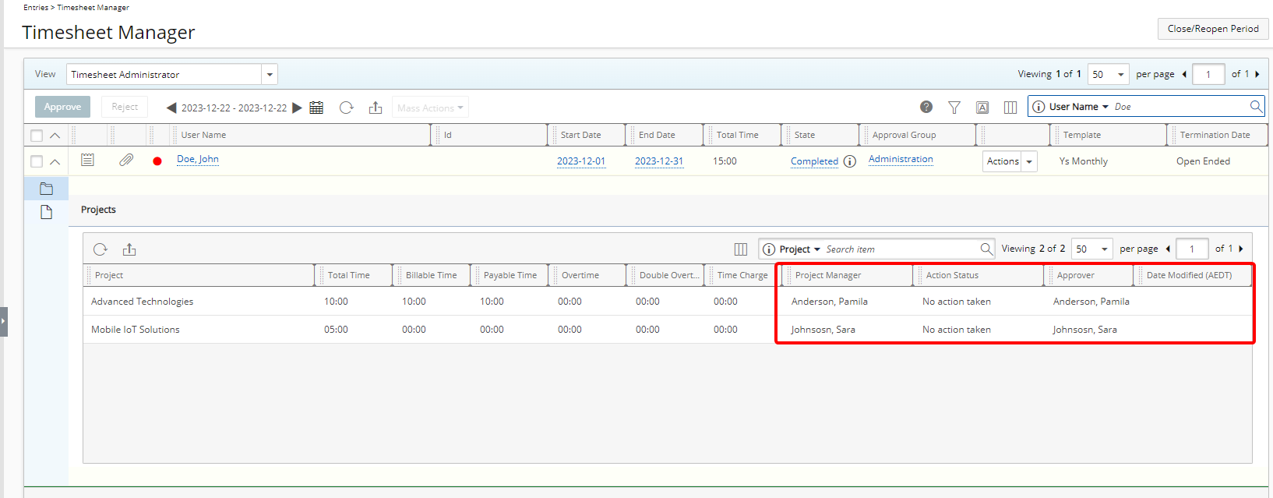
Task: Open the Doe, John user link
Action: [x=198, y=159]
